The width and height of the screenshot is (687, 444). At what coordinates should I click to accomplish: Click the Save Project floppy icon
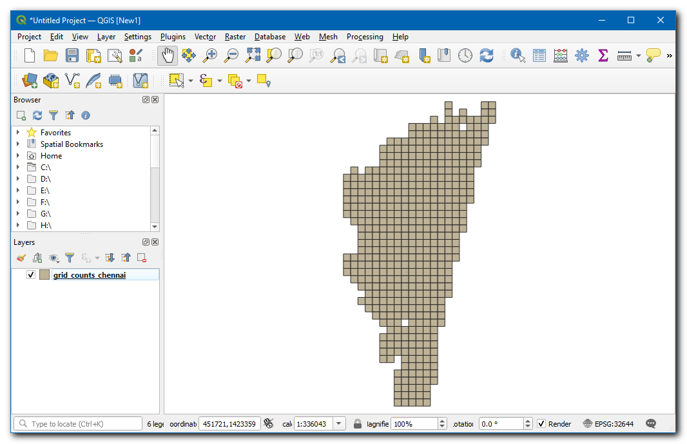(x=72, y=55)
